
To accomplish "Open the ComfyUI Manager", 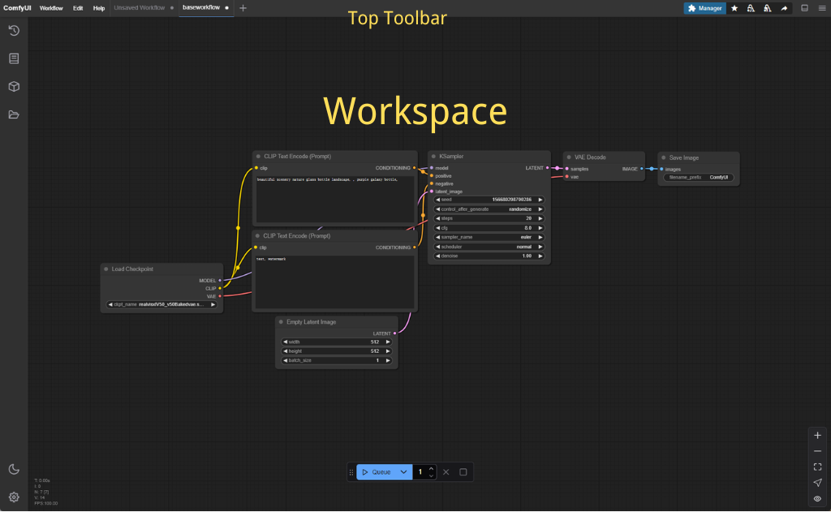I will coord(704,7).
